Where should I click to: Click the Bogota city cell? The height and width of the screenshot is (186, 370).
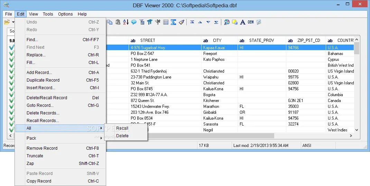point(220,95)
